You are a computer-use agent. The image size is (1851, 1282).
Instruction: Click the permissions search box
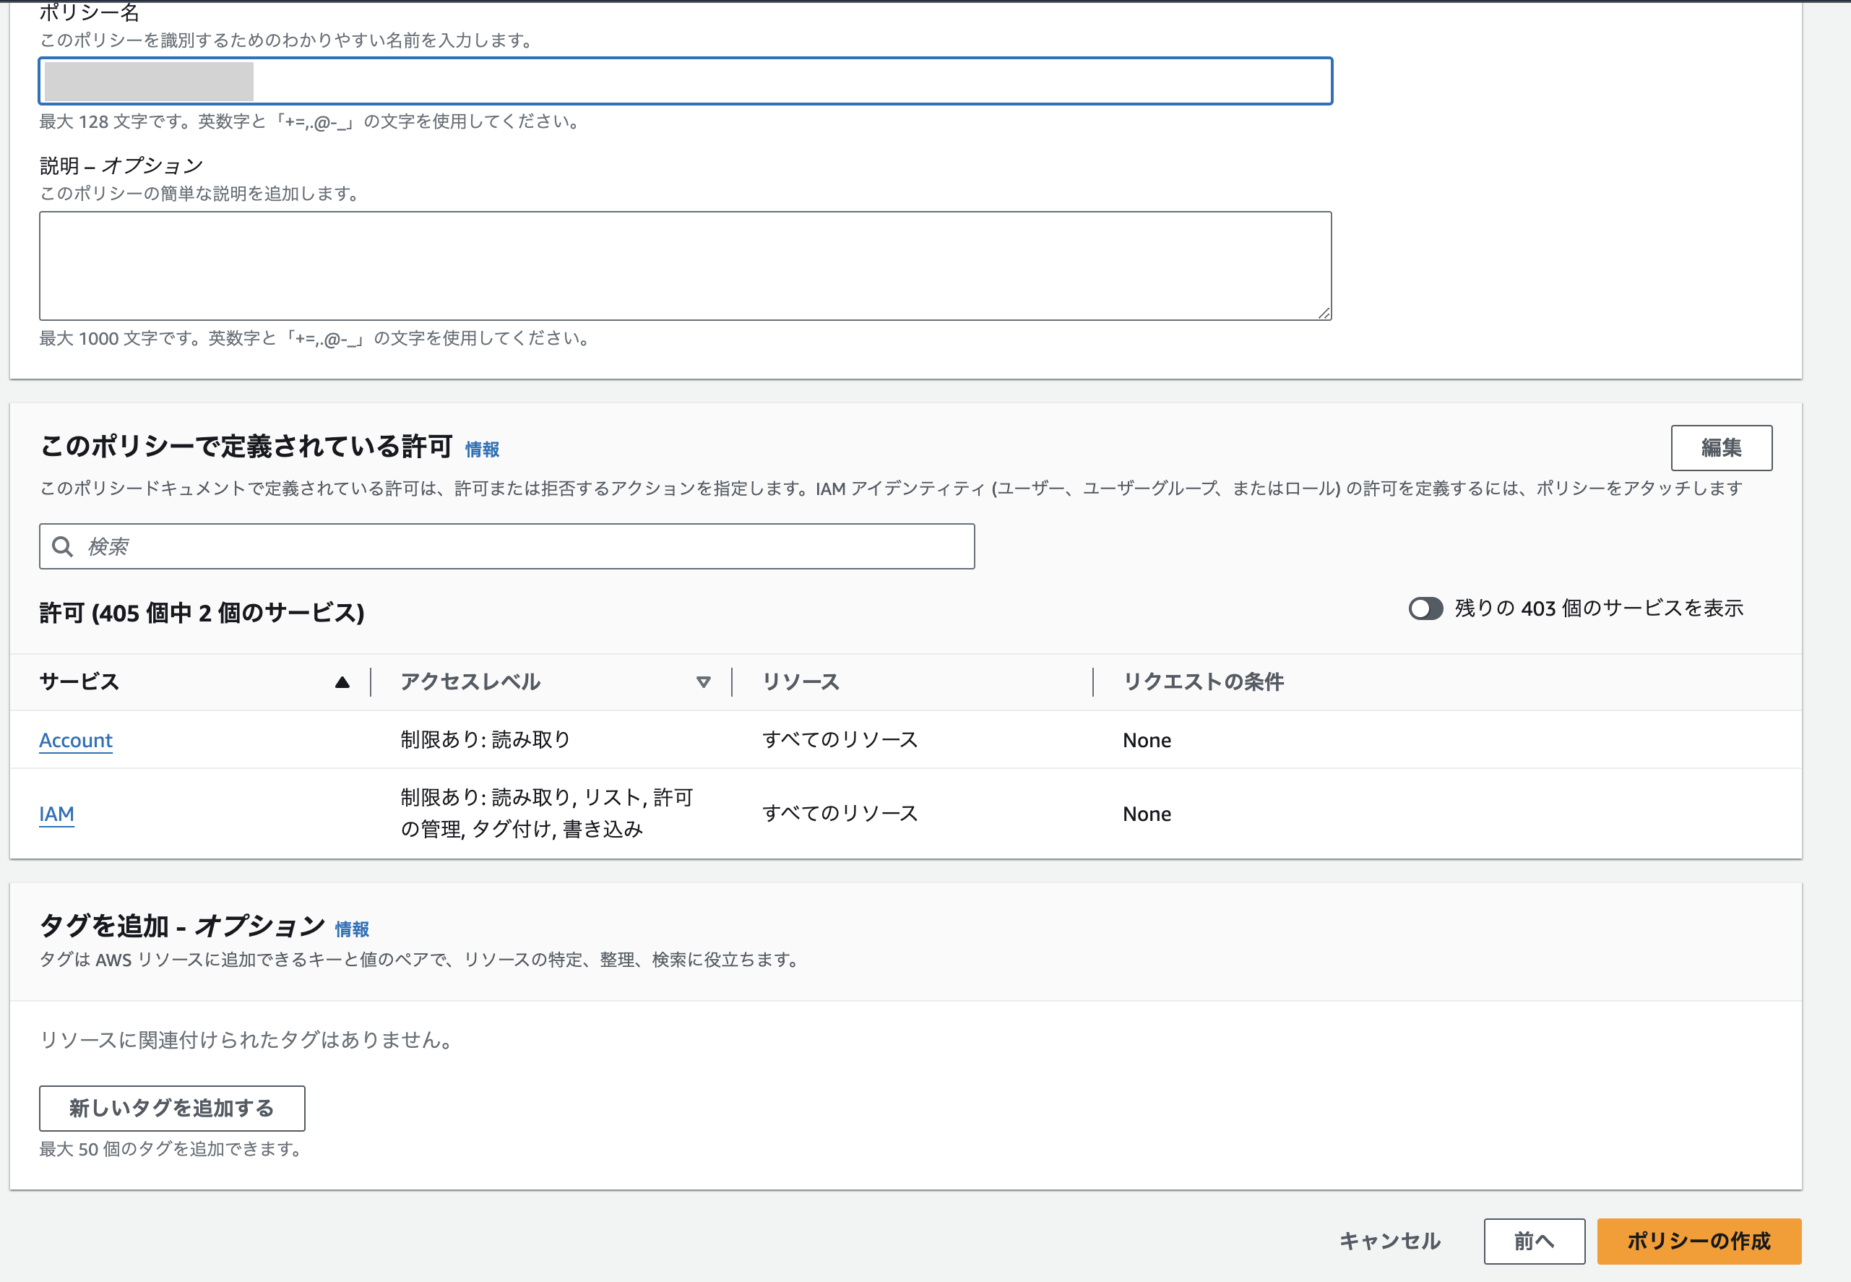[x=506, y=547]
